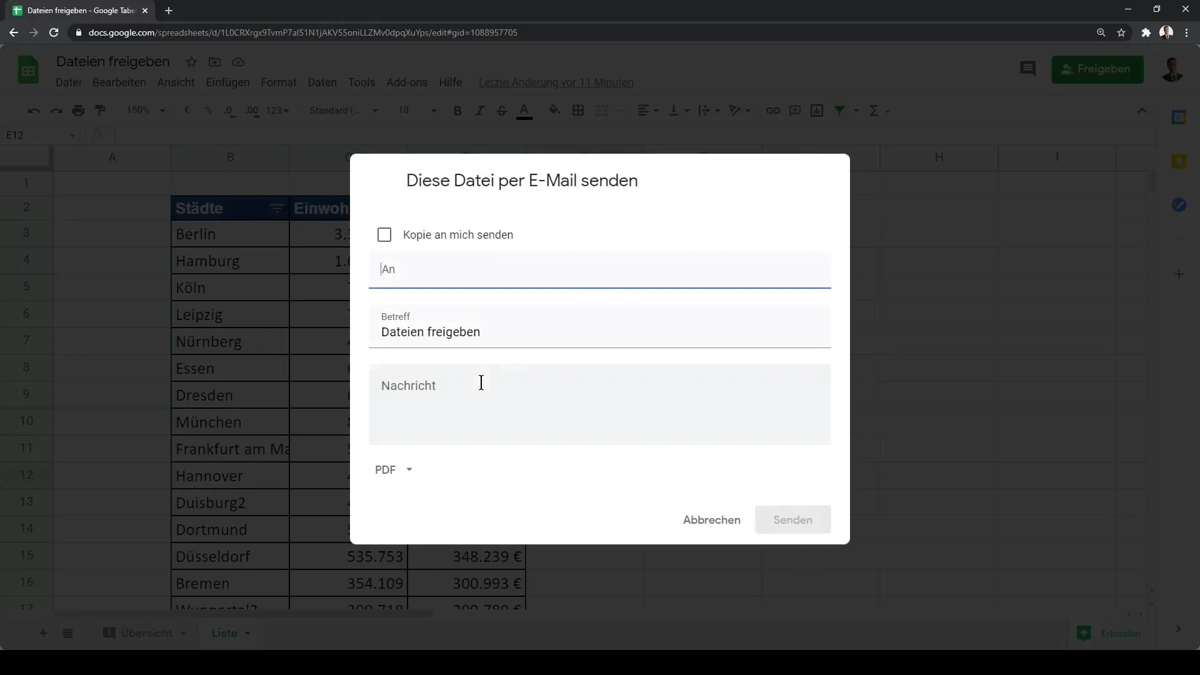Star the document Dateien freigeben
The width and height of the screenshot is (1200, 675).
(x=191, y=62)
